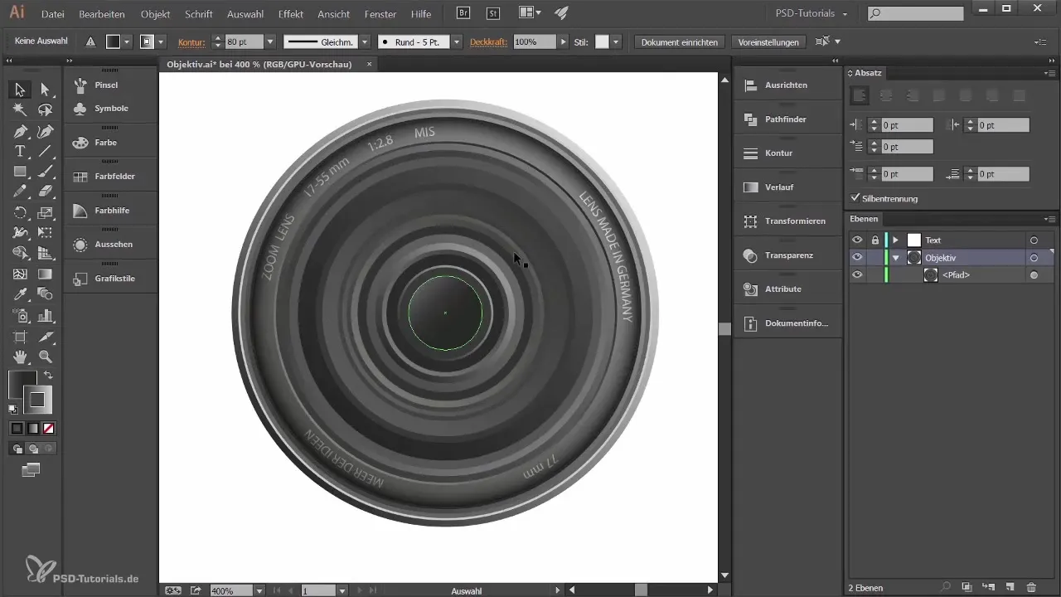This screenshot has width=1061, height=597.
Task: Open the 400% zoom level dropdown
Action: point(259,590)
